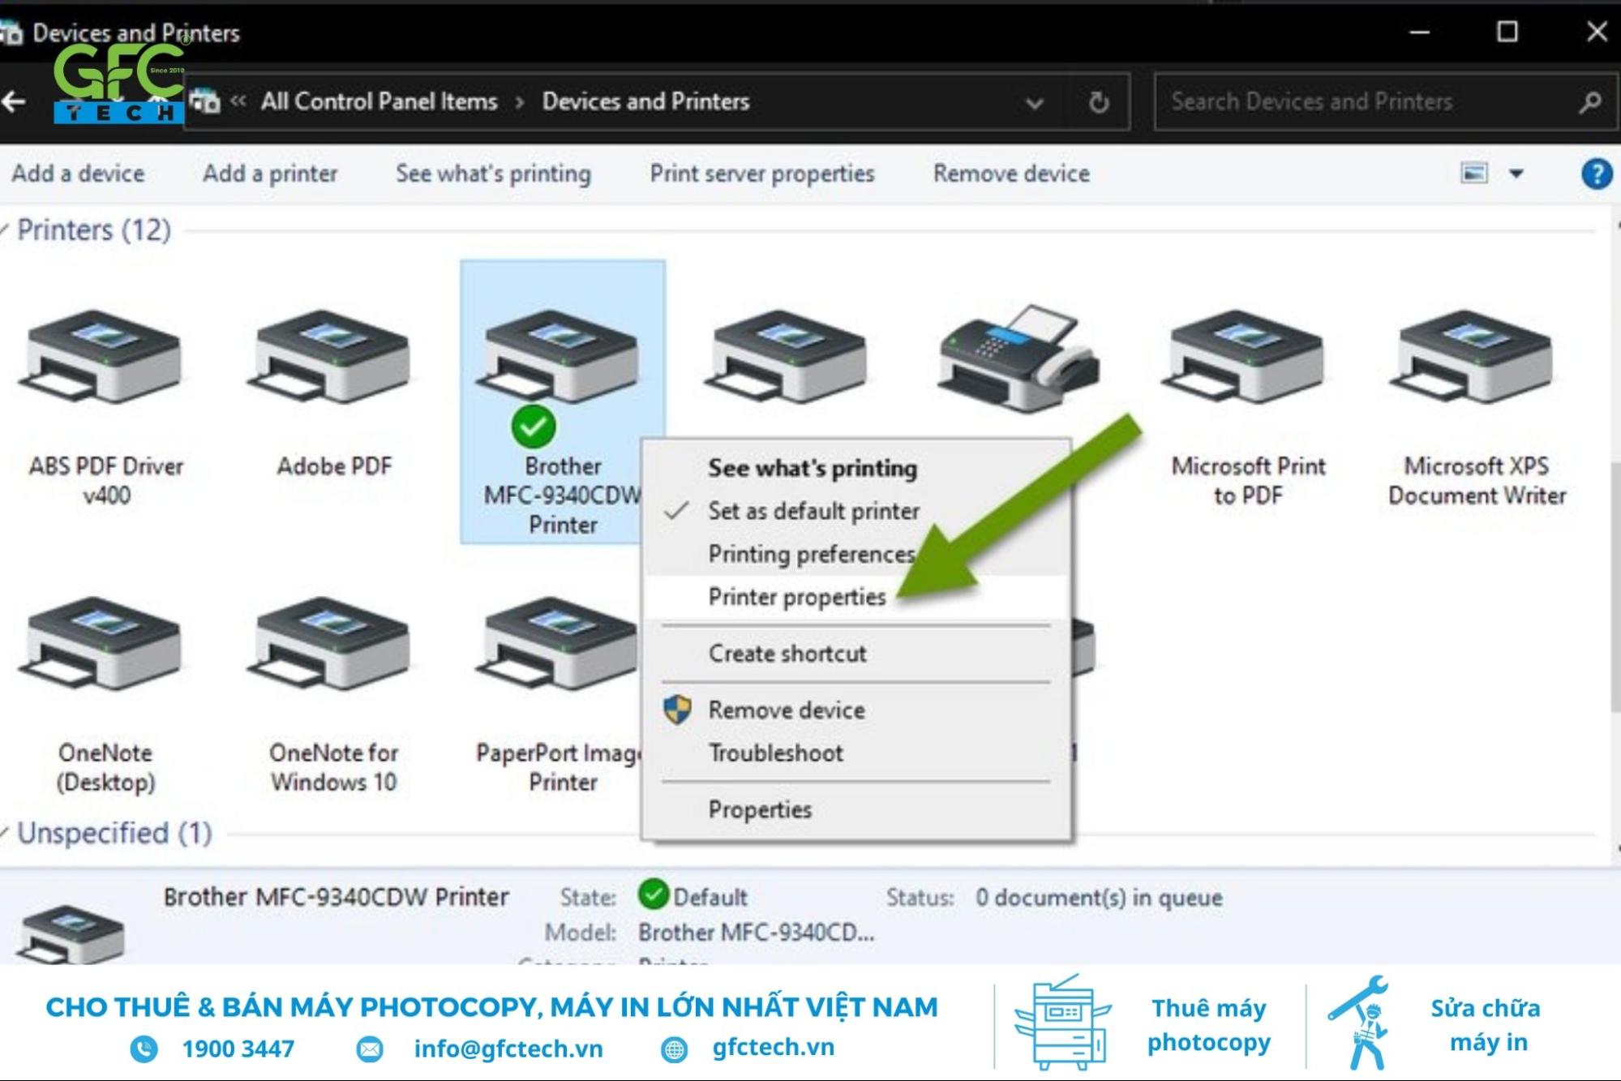Screen dimensions: 1621x1081
Task: Click the Control Panel icon in address bar
Action: click(204, 101)
